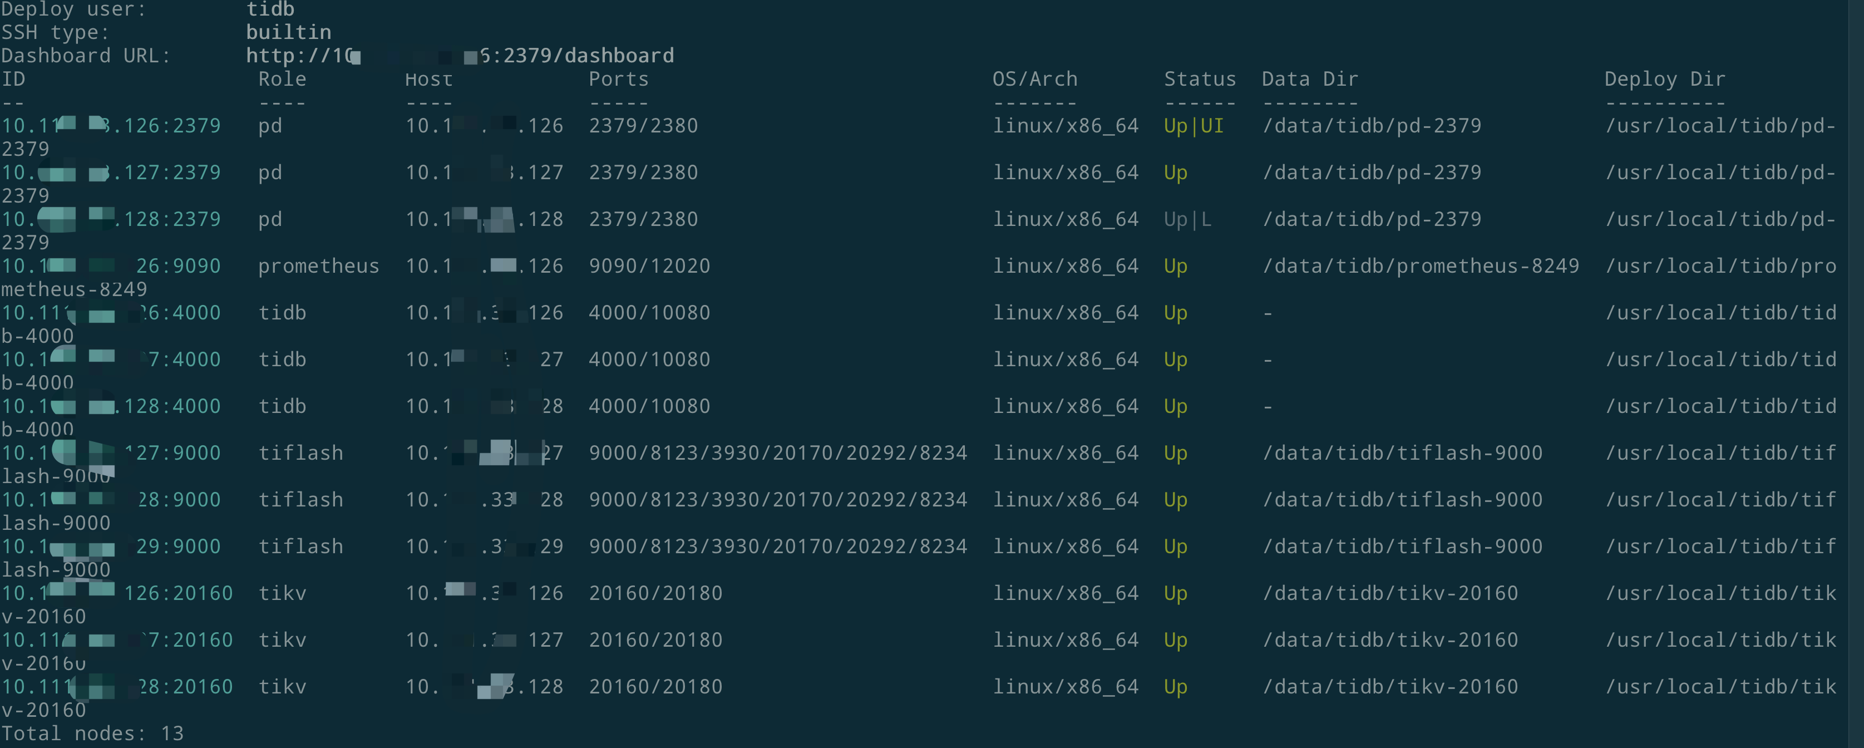Click 'builtin' SSH type value
1864x748 pixels.
(x=288, y=33)
